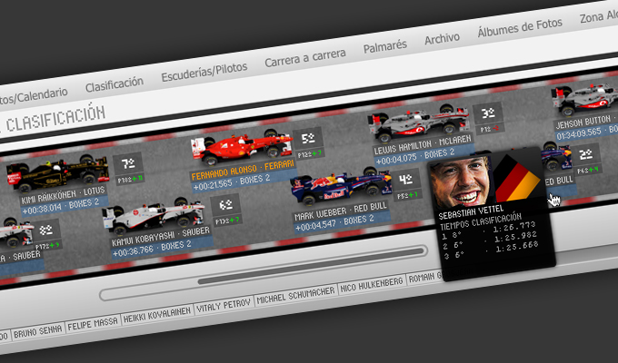Click the horizontal scrollbar thumb under the grid
The height and width of the screenshot is (363, 618).
(312, 266)
